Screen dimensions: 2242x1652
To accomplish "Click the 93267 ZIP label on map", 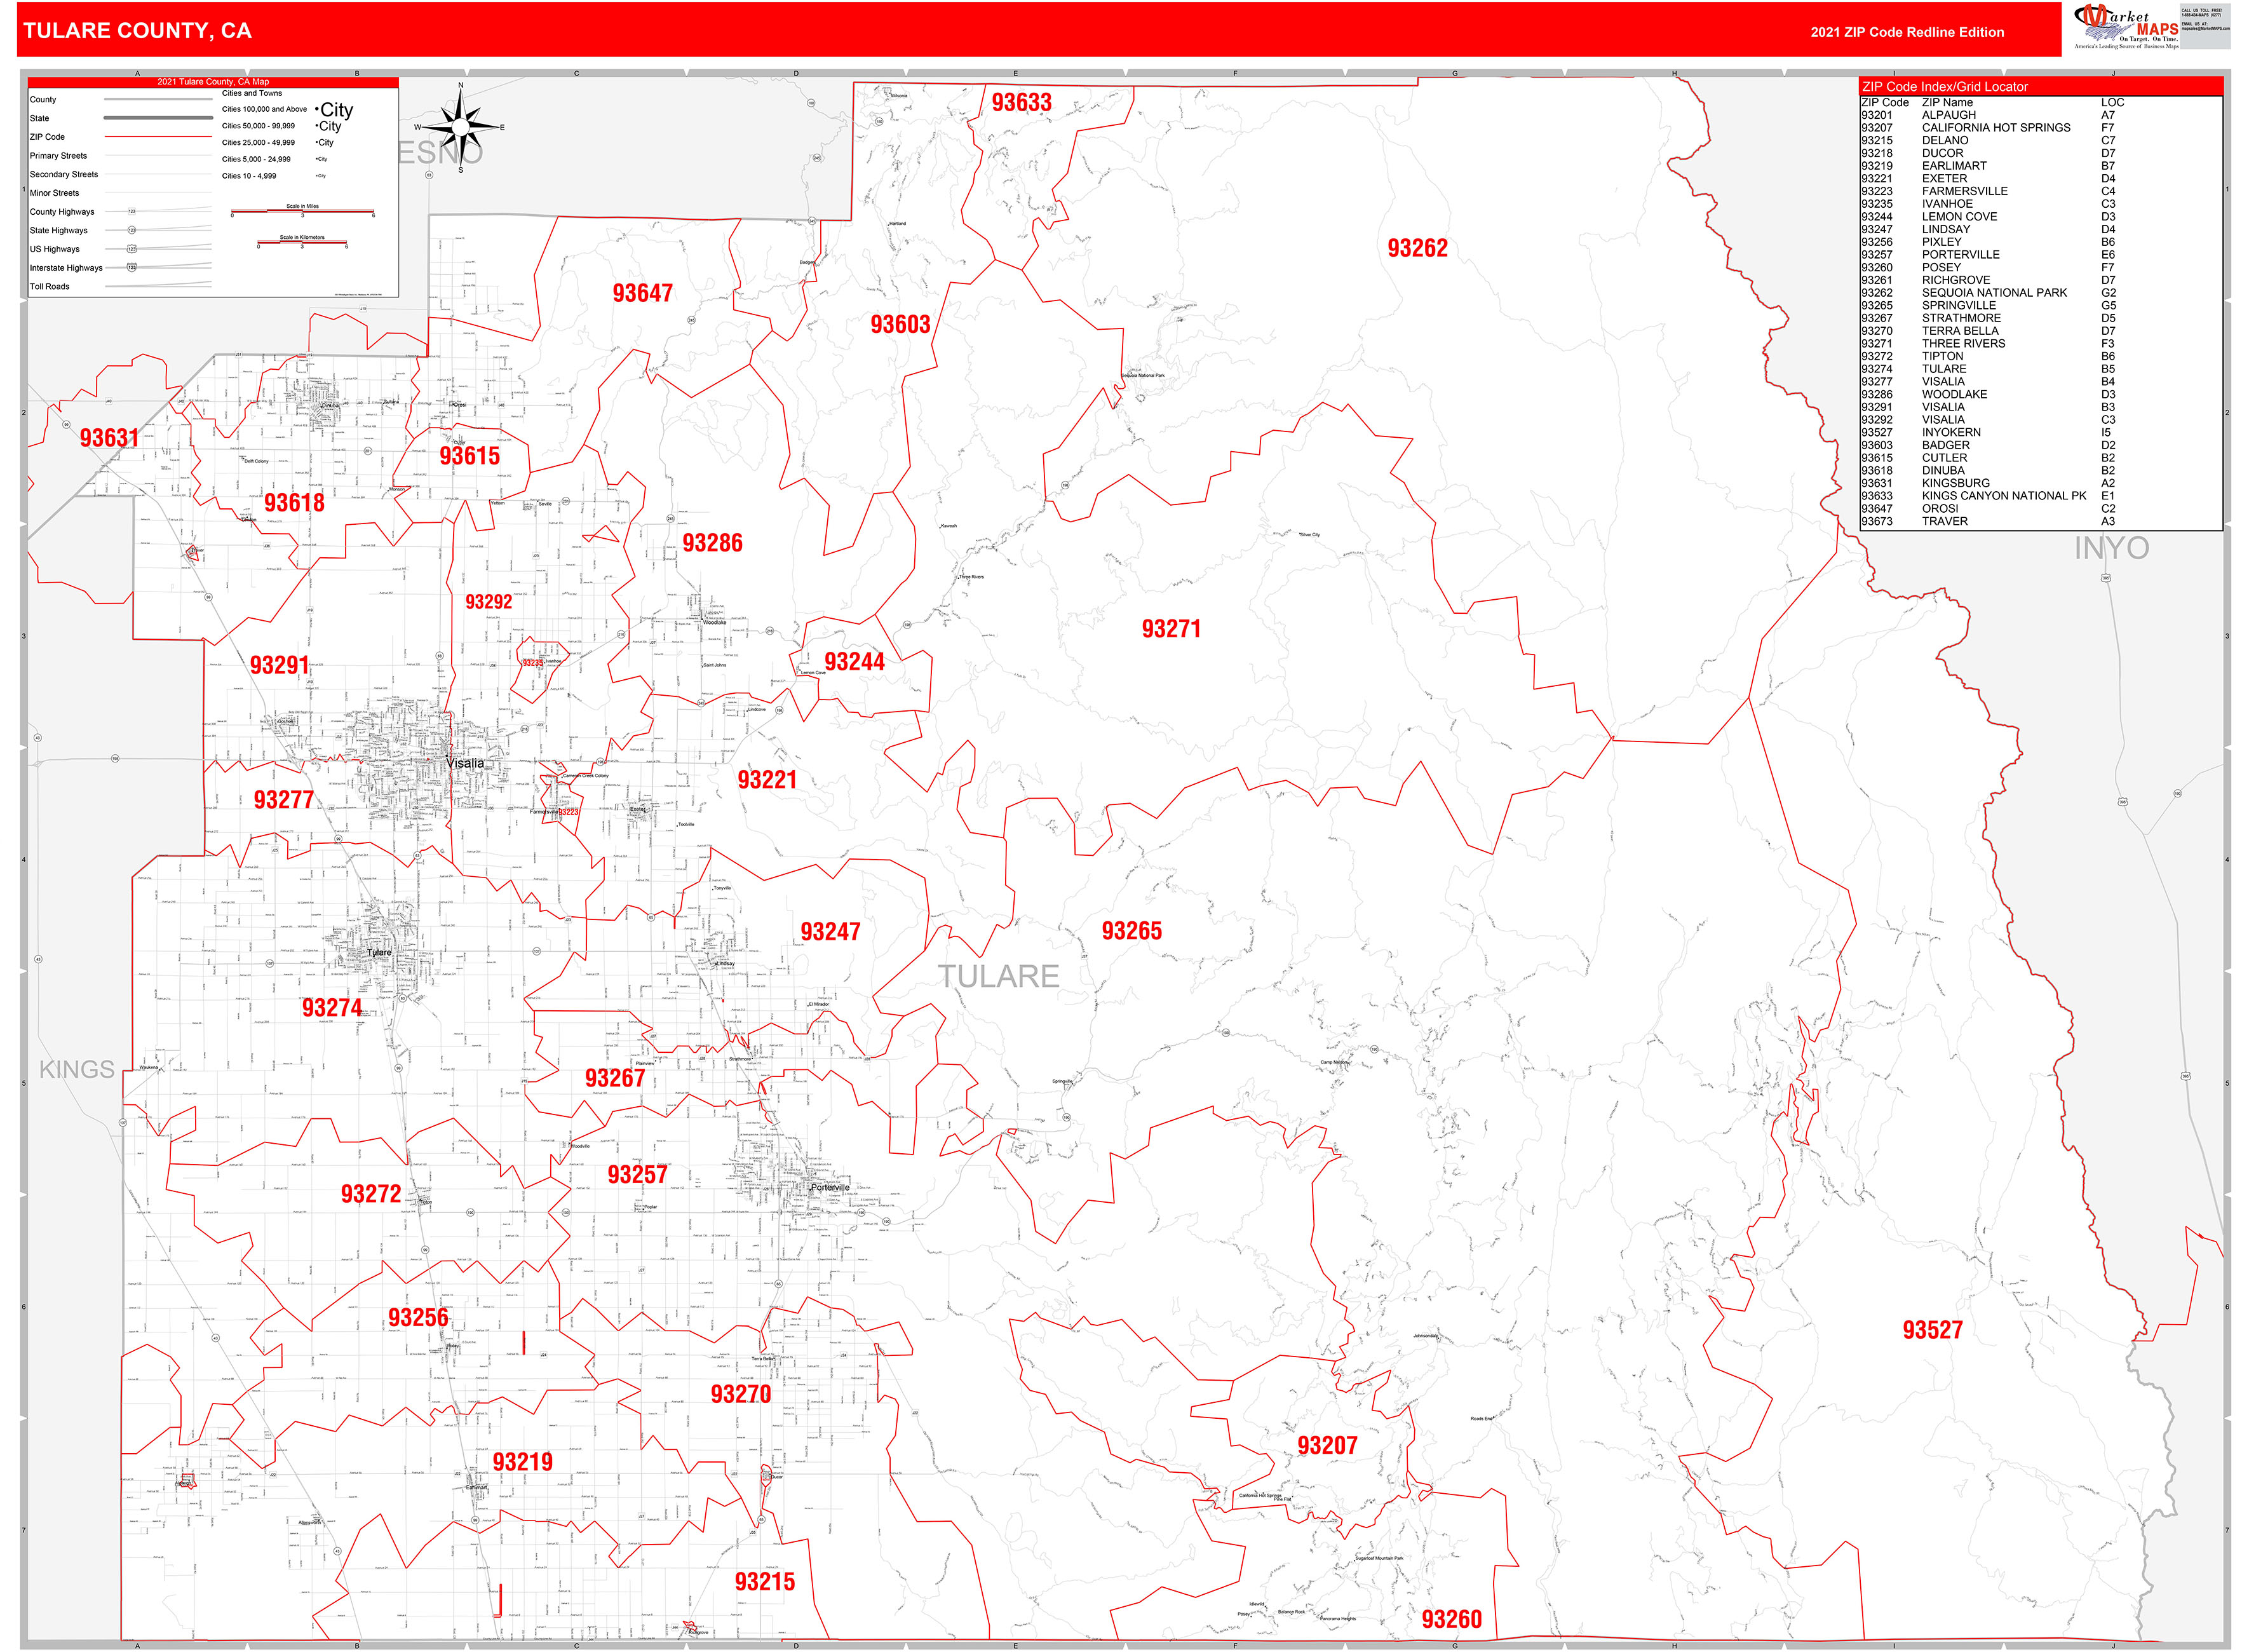I will click(x=615, y=1078).
